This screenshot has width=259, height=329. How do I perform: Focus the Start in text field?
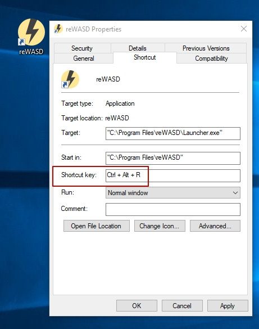coord(173,158)
